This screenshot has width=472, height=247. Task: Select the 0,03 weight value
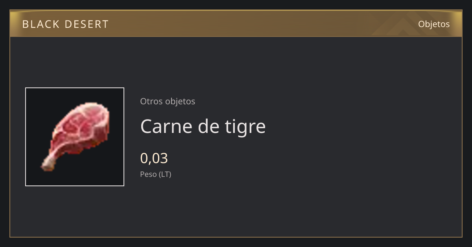[x=154, y=158]
